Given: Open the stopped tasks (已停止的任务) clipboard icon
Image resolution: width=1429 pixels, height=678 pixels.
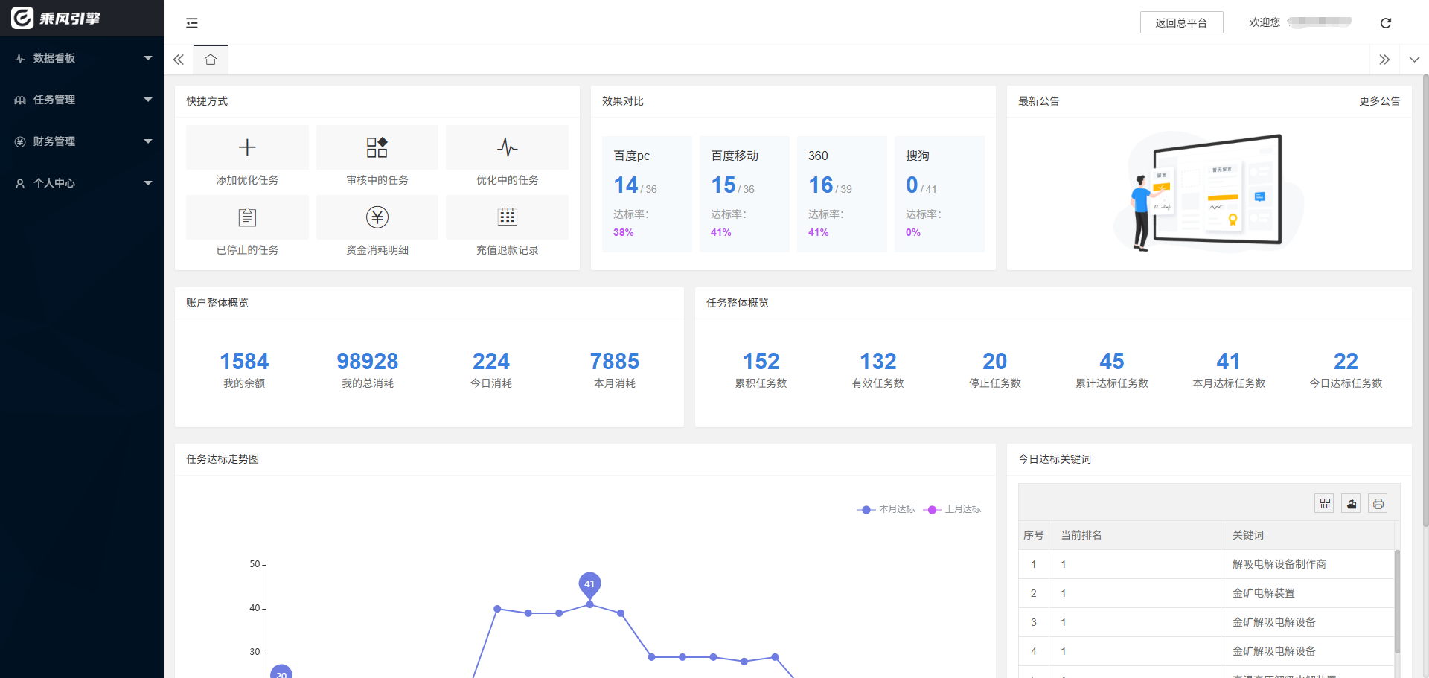Looking at the screenshot, I should pos(247,217).
